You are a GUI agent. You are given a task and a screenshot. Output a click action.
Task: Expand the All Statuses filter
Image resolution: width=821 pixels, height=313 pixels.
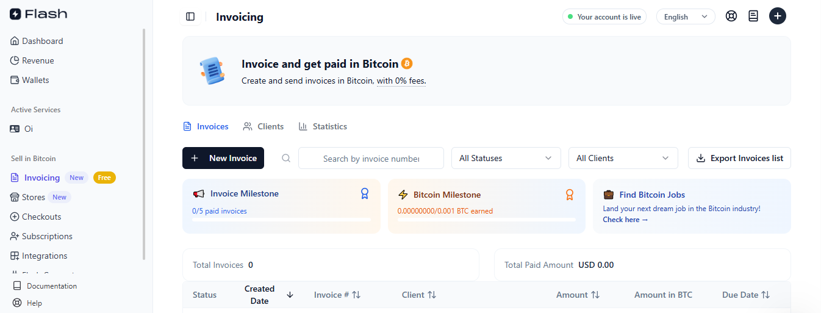click(x=506, y=158)
